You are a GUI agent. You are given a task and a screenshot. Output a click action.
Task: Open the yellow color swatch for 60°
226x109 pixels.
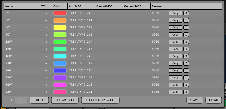coord(60,28)
